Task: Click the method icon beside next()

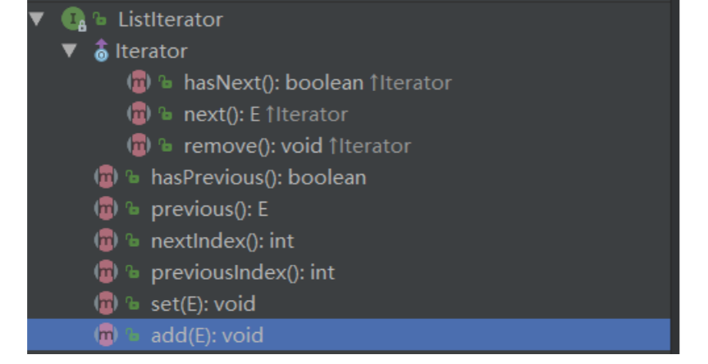Action: (x=138, y=114)
